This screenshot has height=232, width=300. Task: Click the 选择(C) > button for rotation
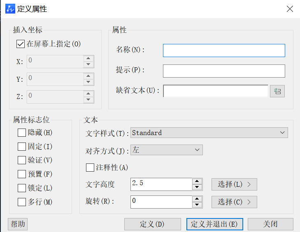tap(234, 202)
